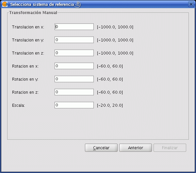The height and width of the screenshot is (173, 196).
Task: Focus the Translacion en y text box
Action: [x=74, y=40]
